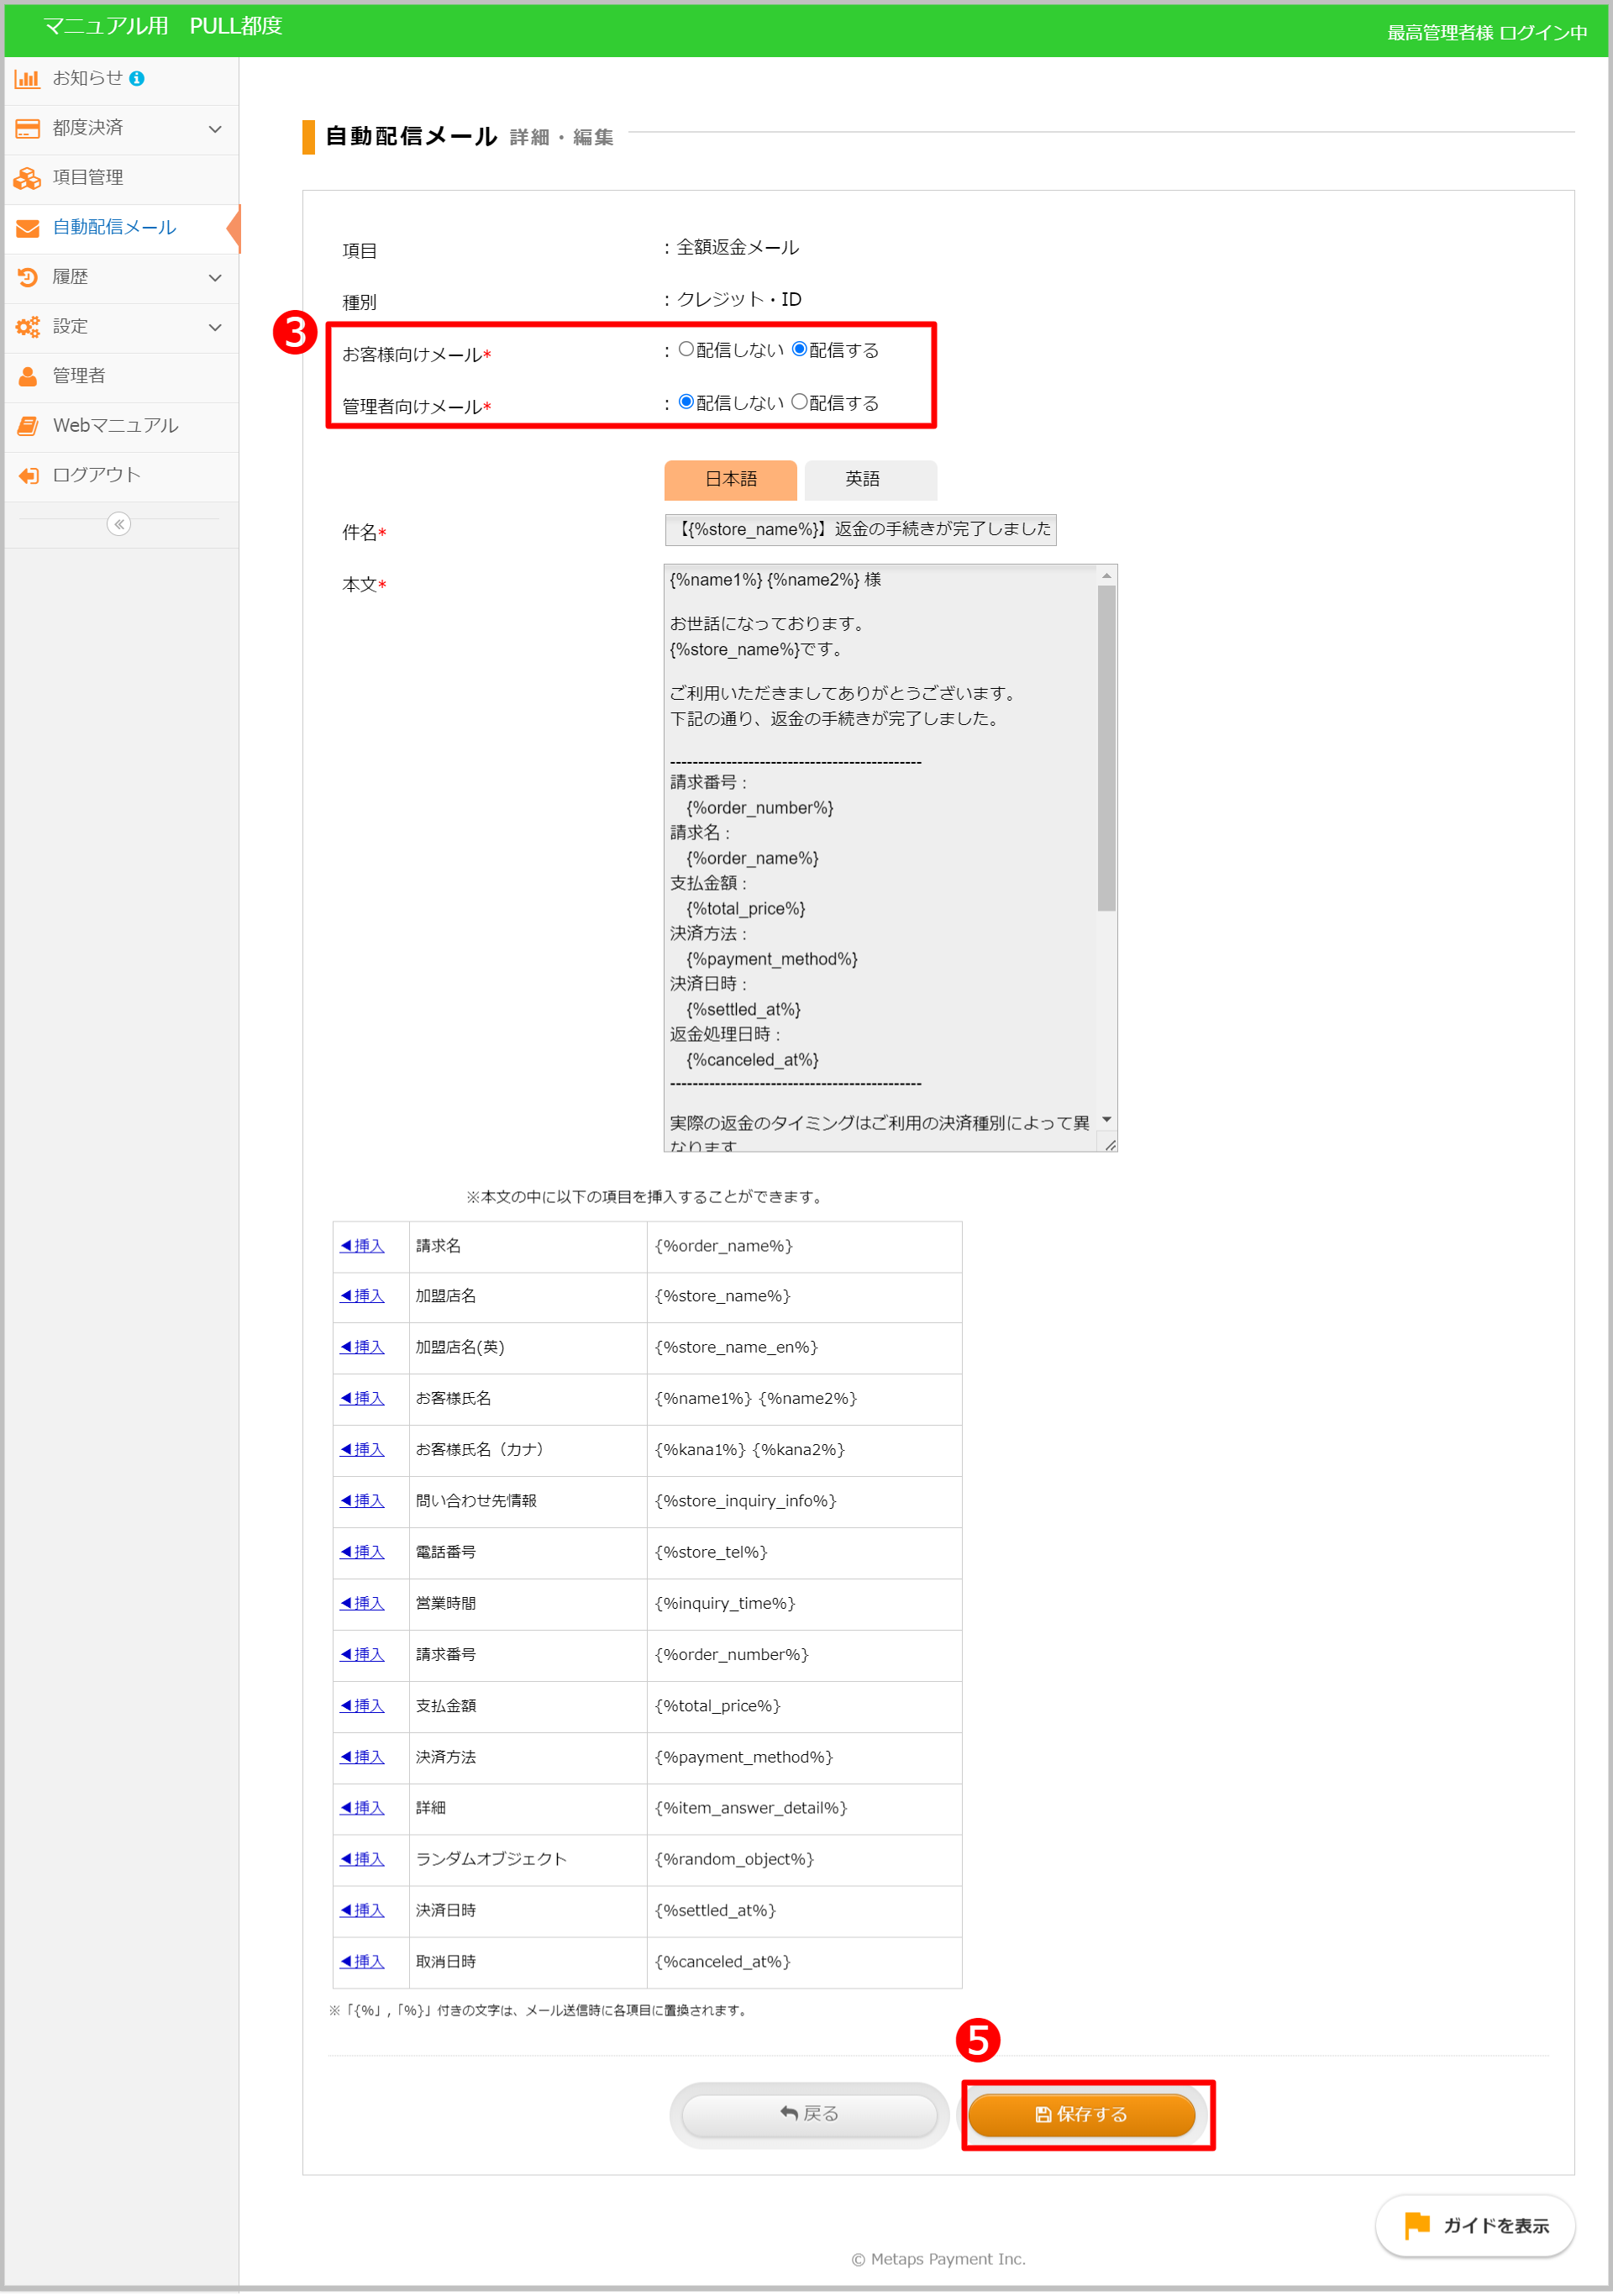1613x2296 pixels.
Task: Click the 保存する button
Action: click(1081, 2114)
